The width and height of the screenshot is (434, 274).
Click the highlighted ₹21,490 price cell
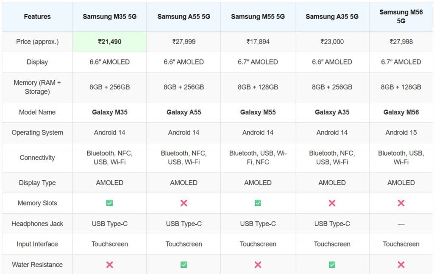point(110,42)
